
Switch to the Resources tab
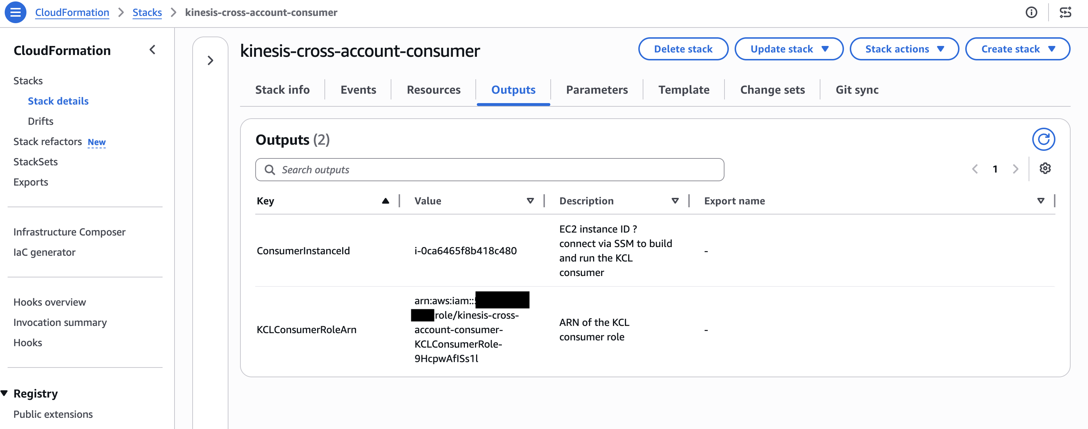coord(433,89)
